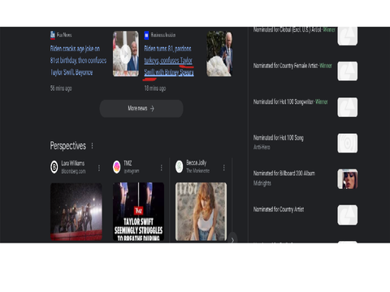Open Lara Williams card three-dot menu

[x=99, y=168]
